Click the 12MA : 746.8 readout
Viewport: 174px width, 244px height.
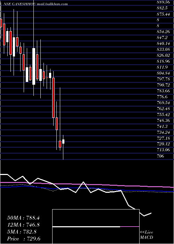[23, 225]
